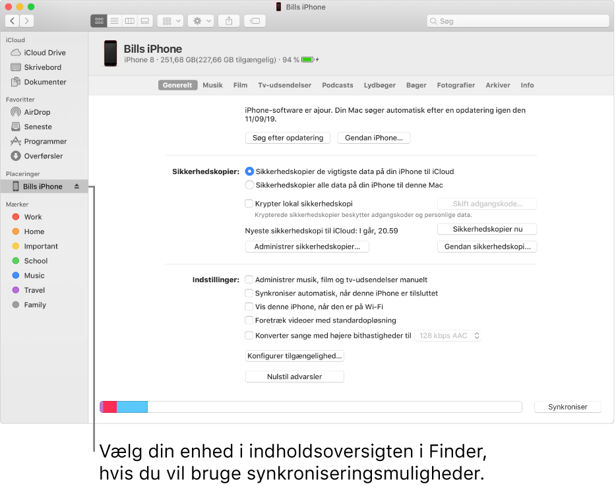Click Gendan iPhone button
Screen dimensions: 616x486
(374, 138)
